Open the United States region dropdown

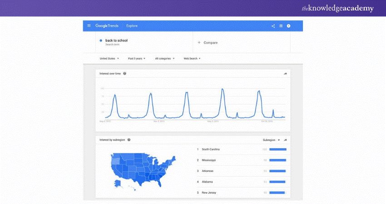(109, 58)
